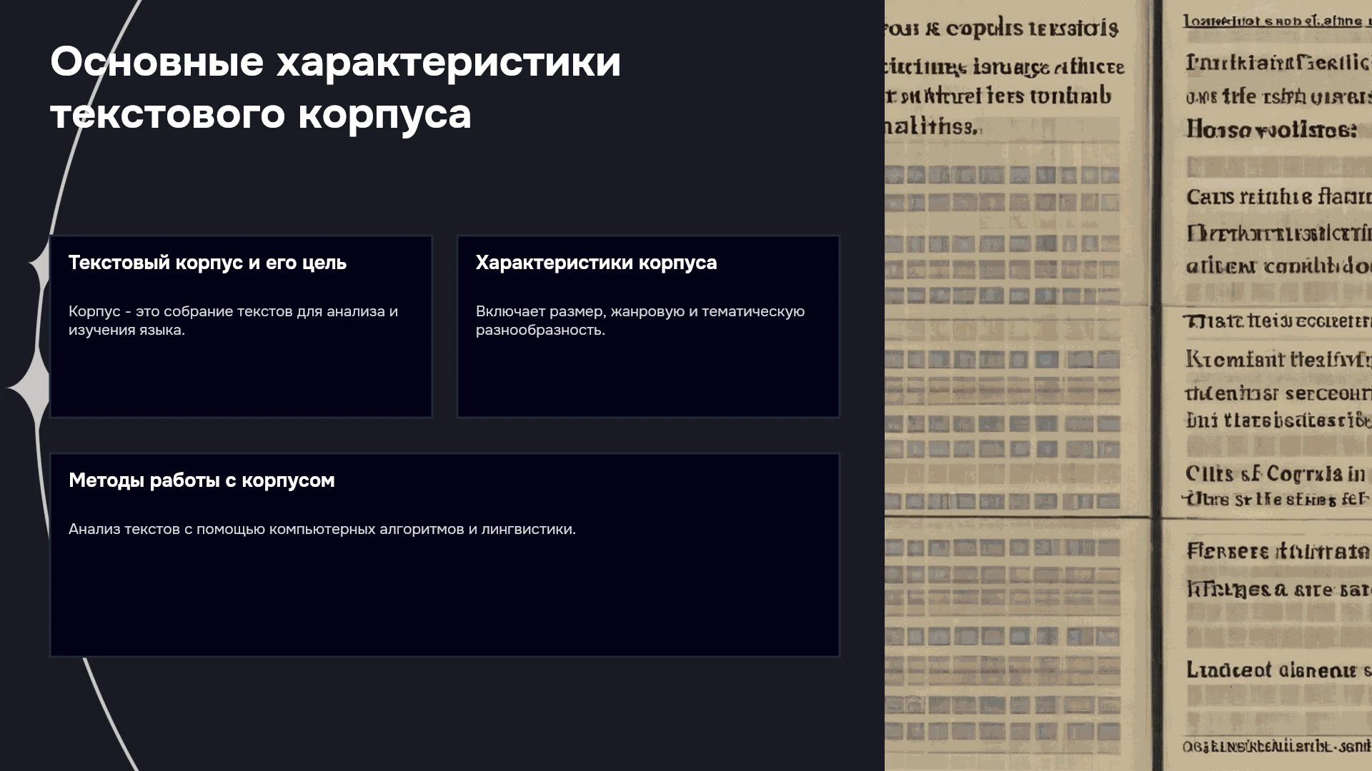Click empty area inside Методы работы card

(444, 600)
